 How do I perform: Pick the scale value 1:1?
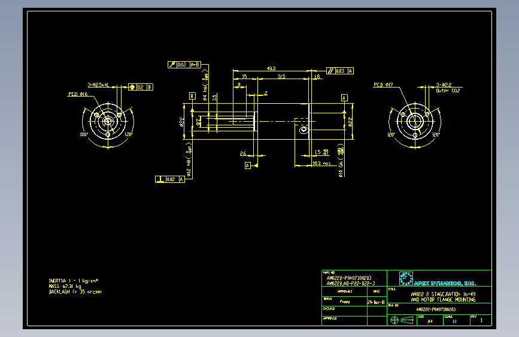[x=454, y=321]
